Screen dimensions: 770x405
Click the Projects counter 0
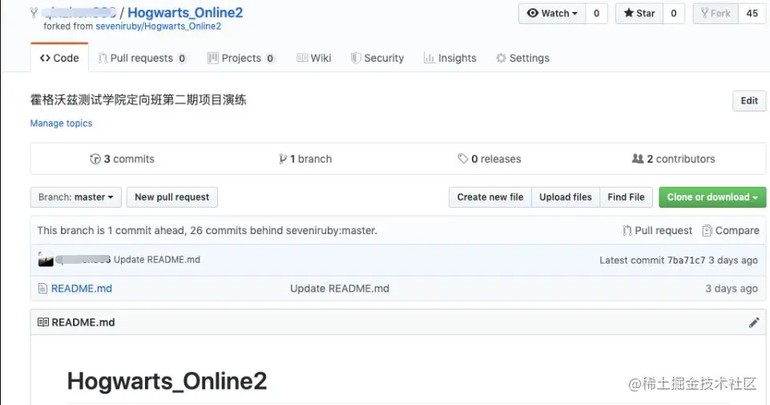(x=270, y=59)
